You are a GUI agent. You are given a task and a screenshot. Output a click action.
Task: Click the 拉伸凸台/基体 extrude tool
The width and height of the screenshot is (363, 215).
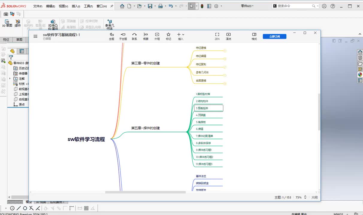[53, 25]
